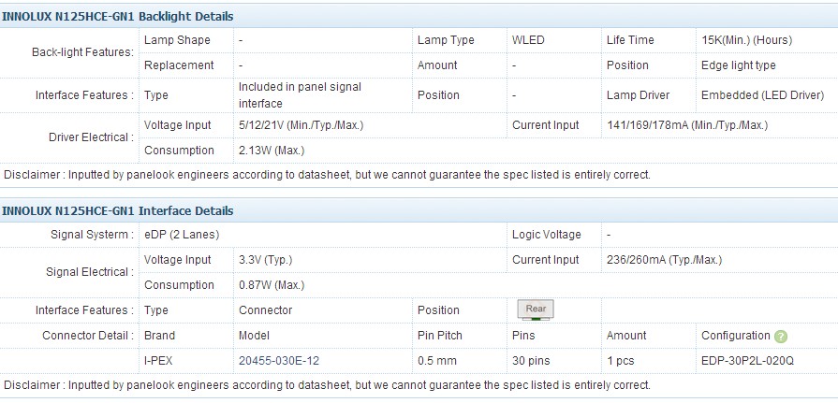Click the Connector Detail row label
This screenshot has height=403, width=838.
[88, 336]
